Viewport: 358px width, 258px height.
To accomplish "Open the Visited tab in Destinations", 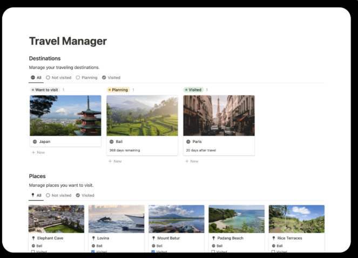I will click(x=111, y=77).
